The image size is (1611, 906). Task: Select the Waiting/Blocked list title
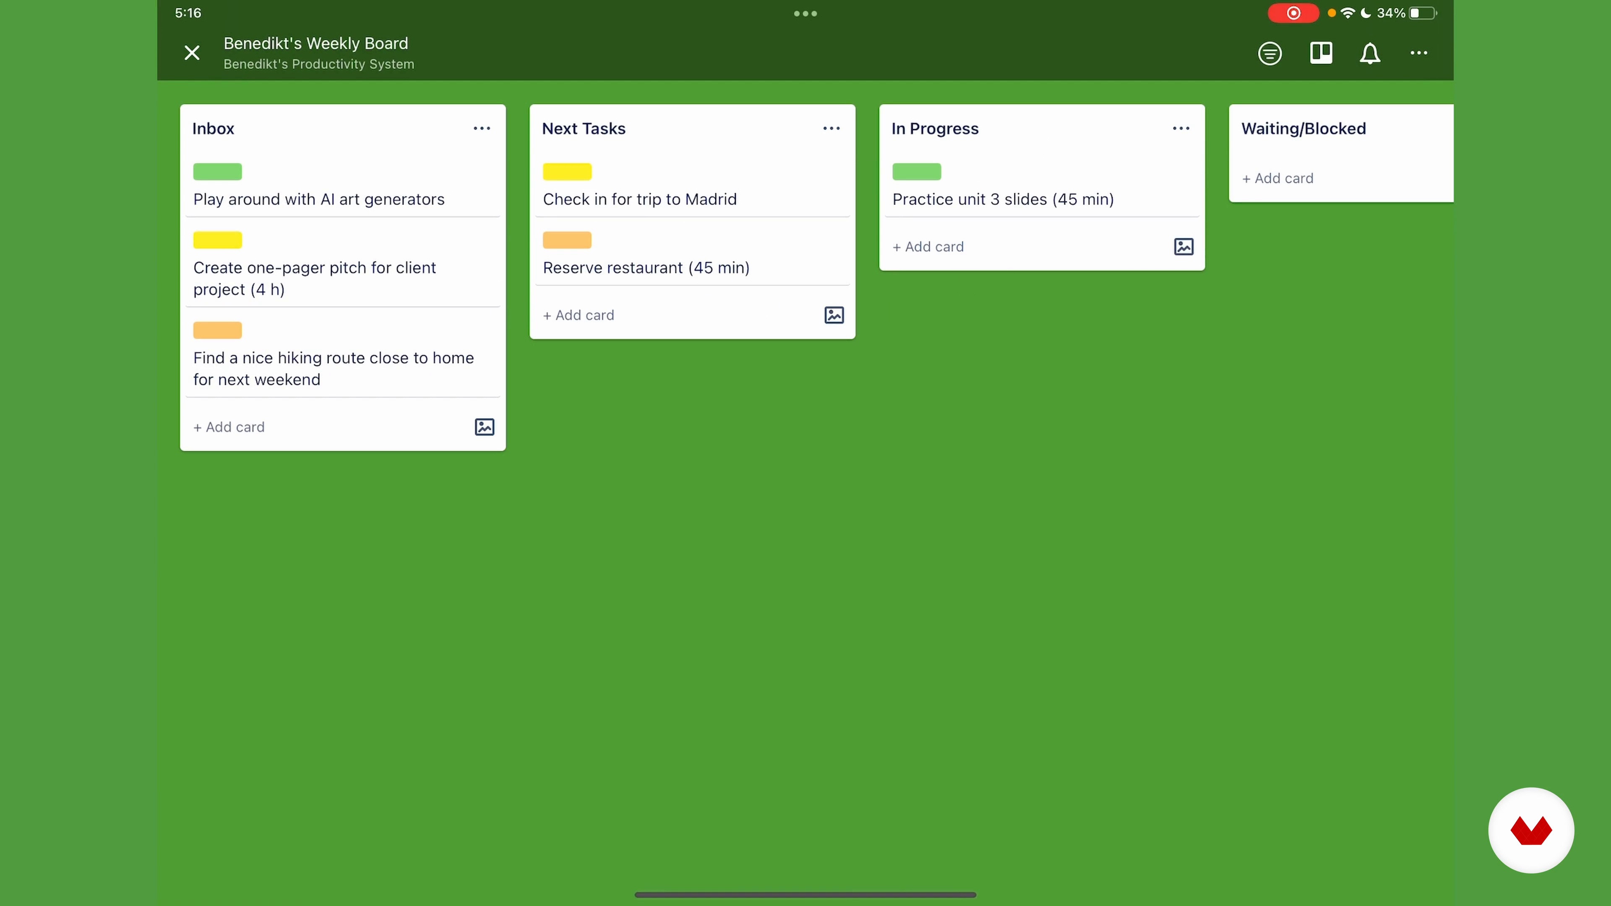[1303, 129]
